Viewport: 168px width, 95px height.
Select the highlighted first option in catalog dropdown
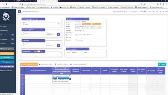tap(61, 78)
